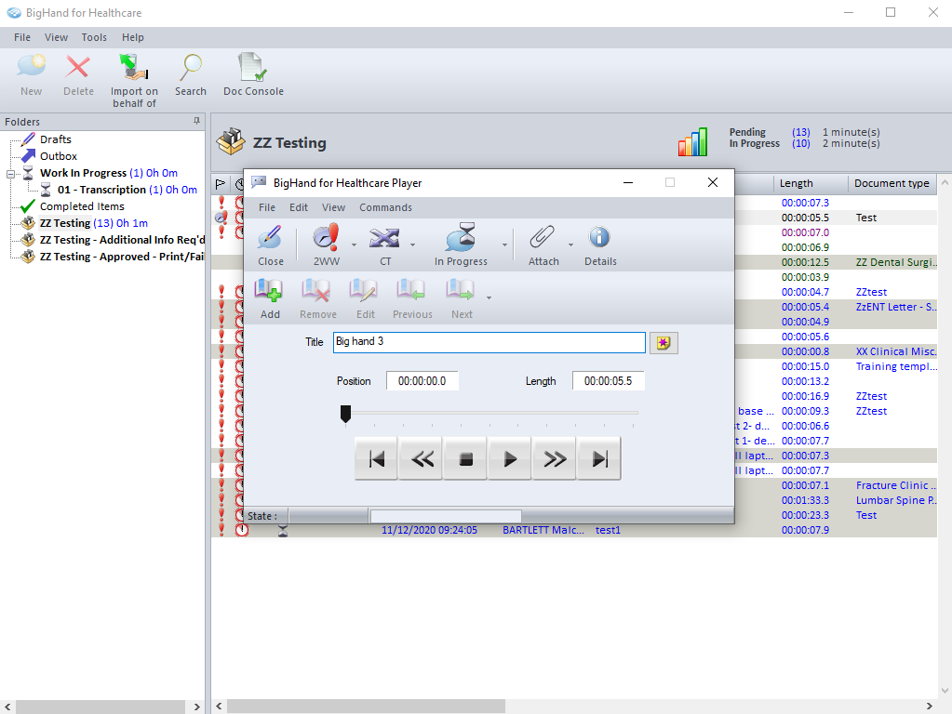
Task: Click the pin icon on Folders panel
Action: (x=196, y=122)
